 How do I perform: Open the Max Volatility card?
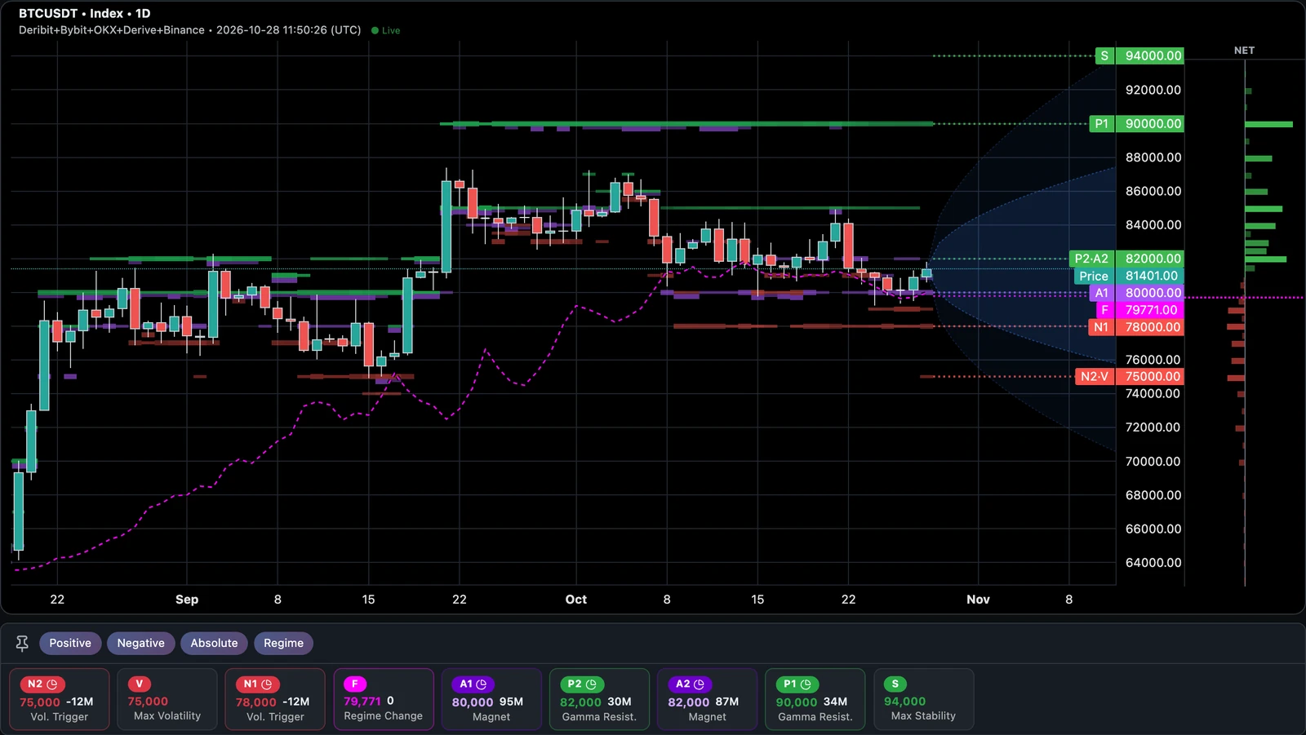pyautogui.click(x=167, y=699)
